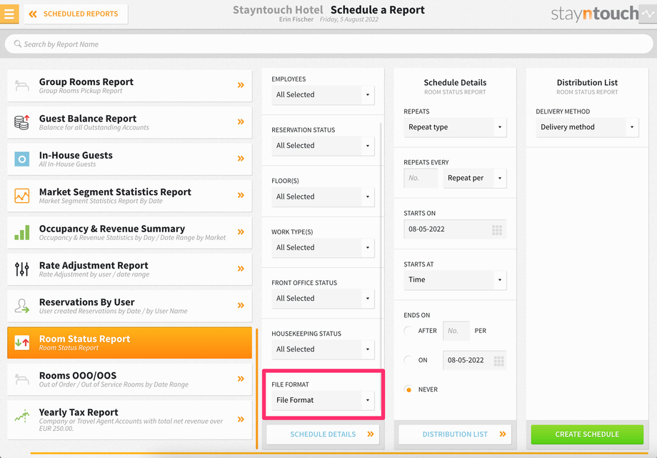Open the Starts At Time dropdown
The height and width of the screenshot is (458, 657).
pyautogui.click(x=455, y=280)
